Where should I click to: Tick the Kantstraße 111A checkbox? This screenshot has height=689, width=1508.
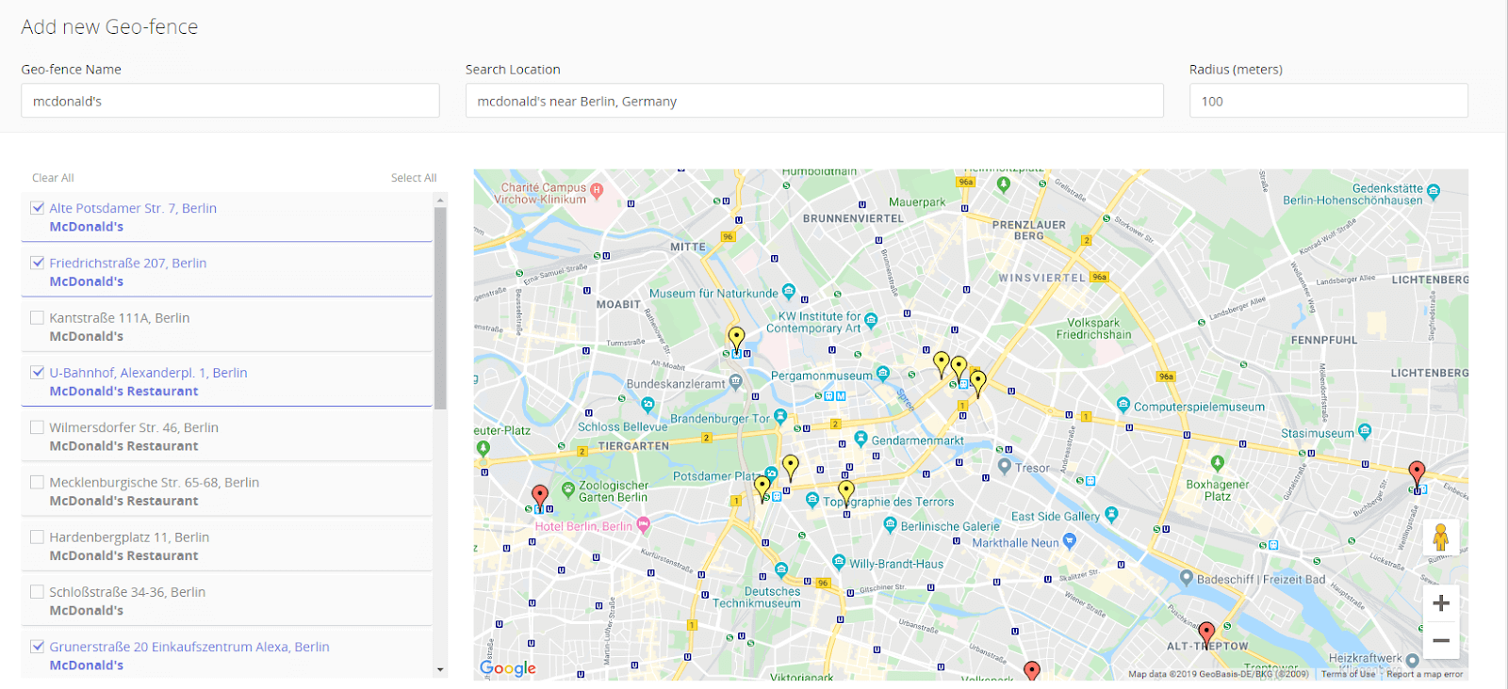38,317
